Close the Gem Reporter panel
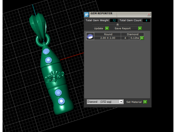 (149, 14)
